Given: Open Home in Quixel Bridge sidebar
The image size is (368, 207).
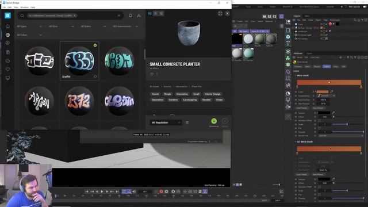Looking at the screenshot, I should [7, 26].
